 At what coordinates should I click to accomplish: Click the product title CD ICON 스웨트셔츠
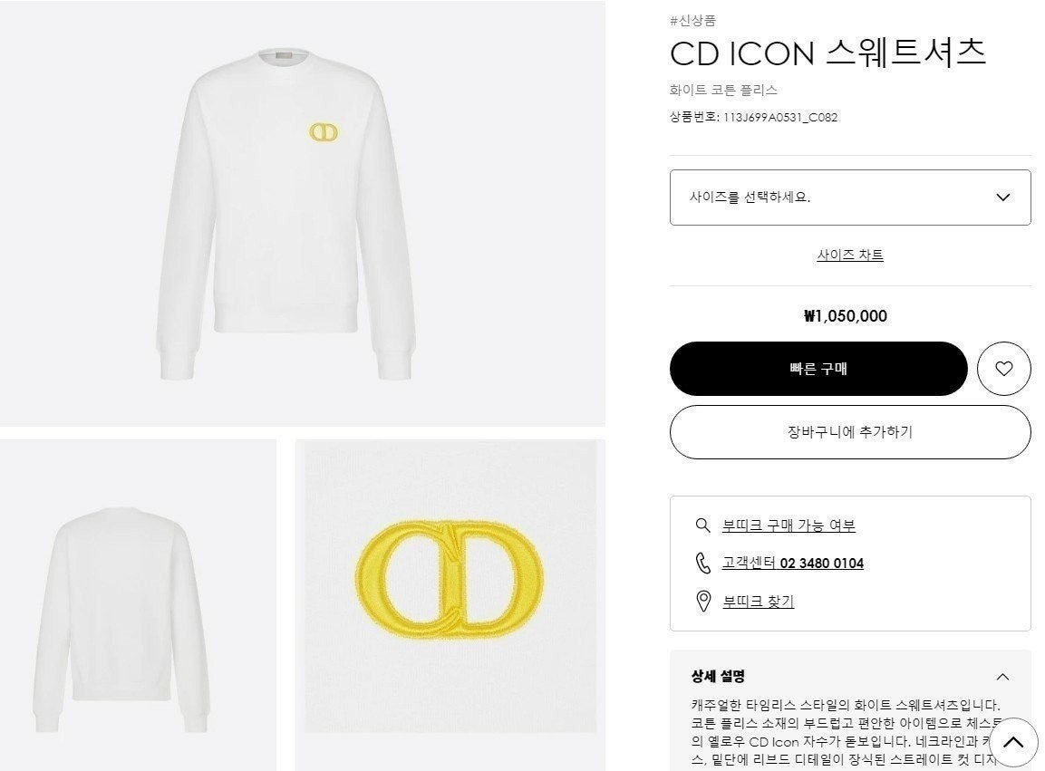[827, 53]
